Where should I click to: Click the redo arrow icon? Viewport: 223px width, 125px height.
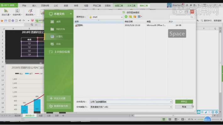pos(24,21)
